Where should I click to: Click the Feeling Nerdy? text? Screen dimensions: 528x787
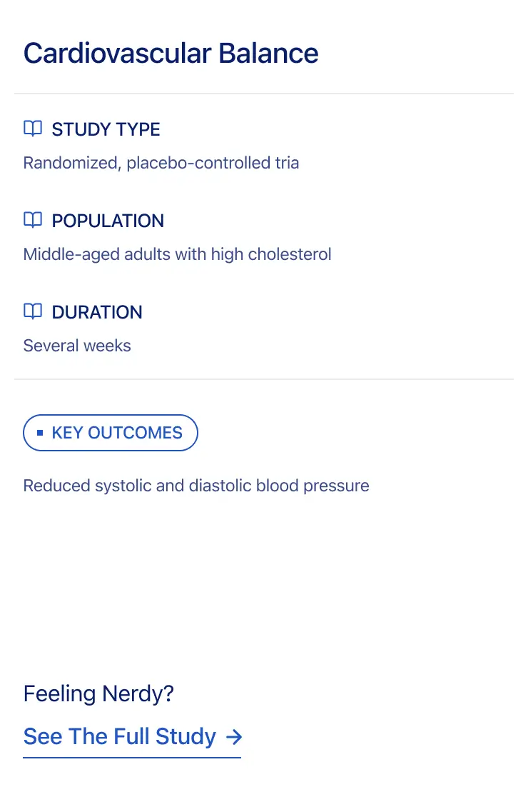click(98, 693)
